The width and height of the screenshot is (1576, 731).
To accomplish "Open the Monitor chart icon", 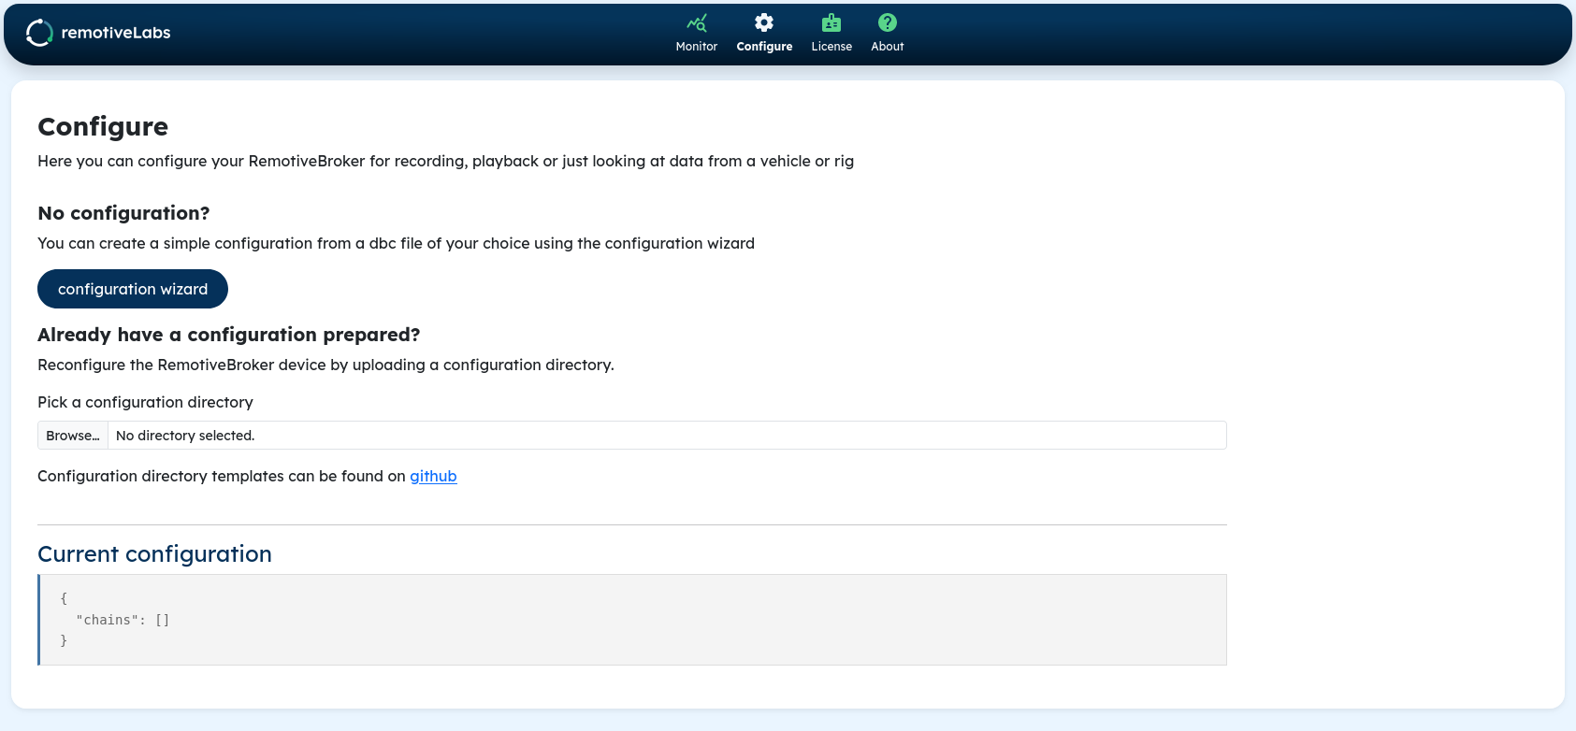I will click(697, 22).
